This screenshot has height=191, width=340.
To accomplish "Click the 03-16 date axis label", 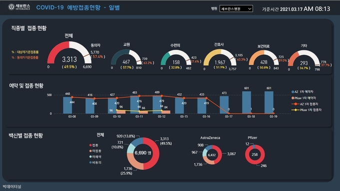I will (206, 117).
